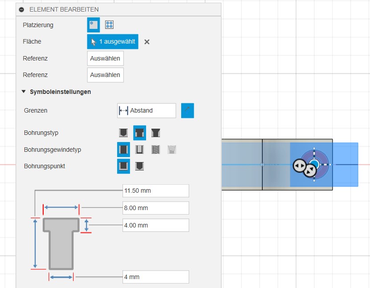Click the 4 mm hole diameter field
This screenshot has height=288, width=370.
[x=156, y=277]
